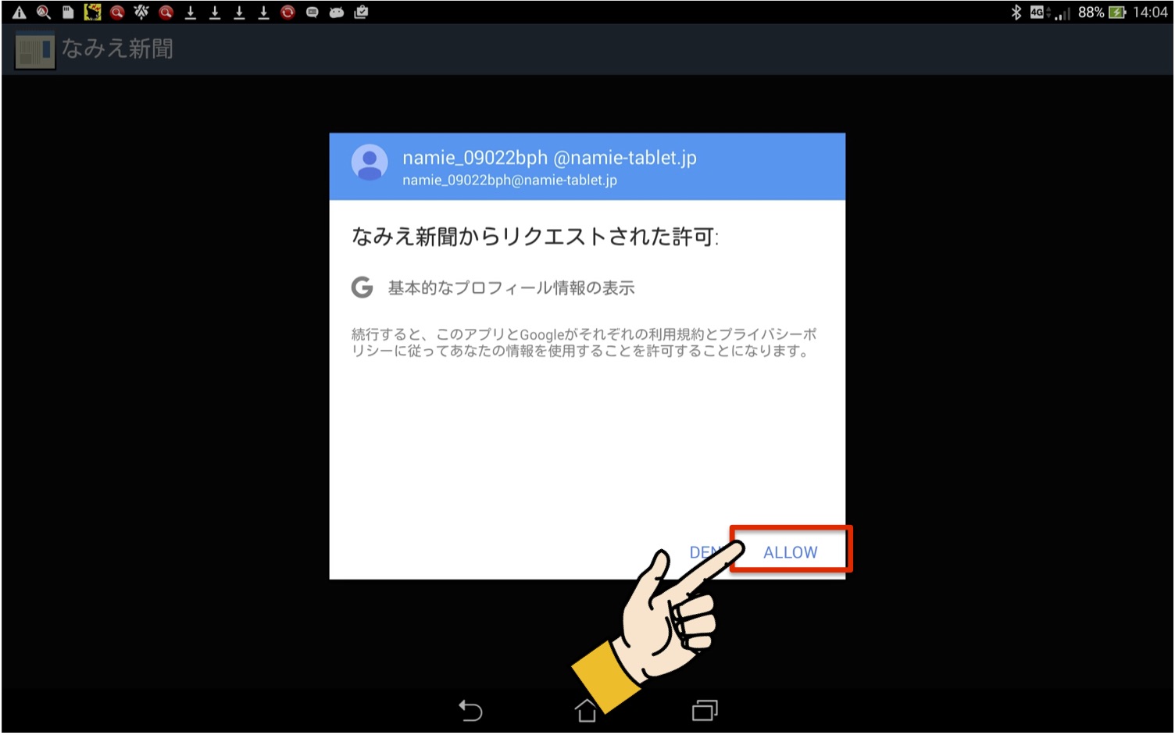Tap the ALLOW button
Image resolution: width=1175 pixels, height=735 pixels.
790,551
